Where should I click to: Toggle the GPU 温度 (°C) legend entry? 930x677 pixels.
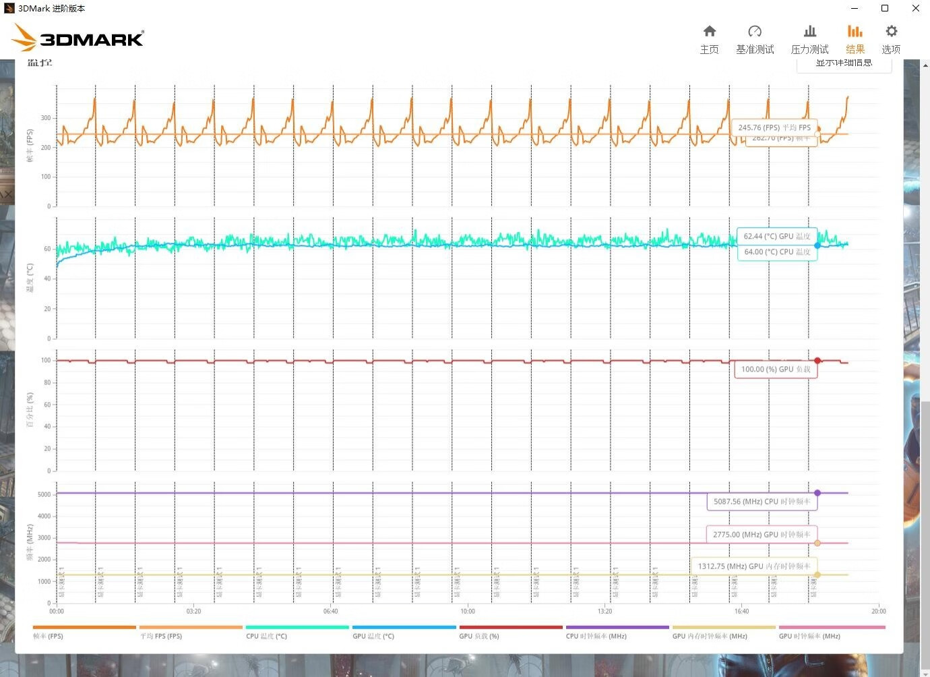click(373, 636)
